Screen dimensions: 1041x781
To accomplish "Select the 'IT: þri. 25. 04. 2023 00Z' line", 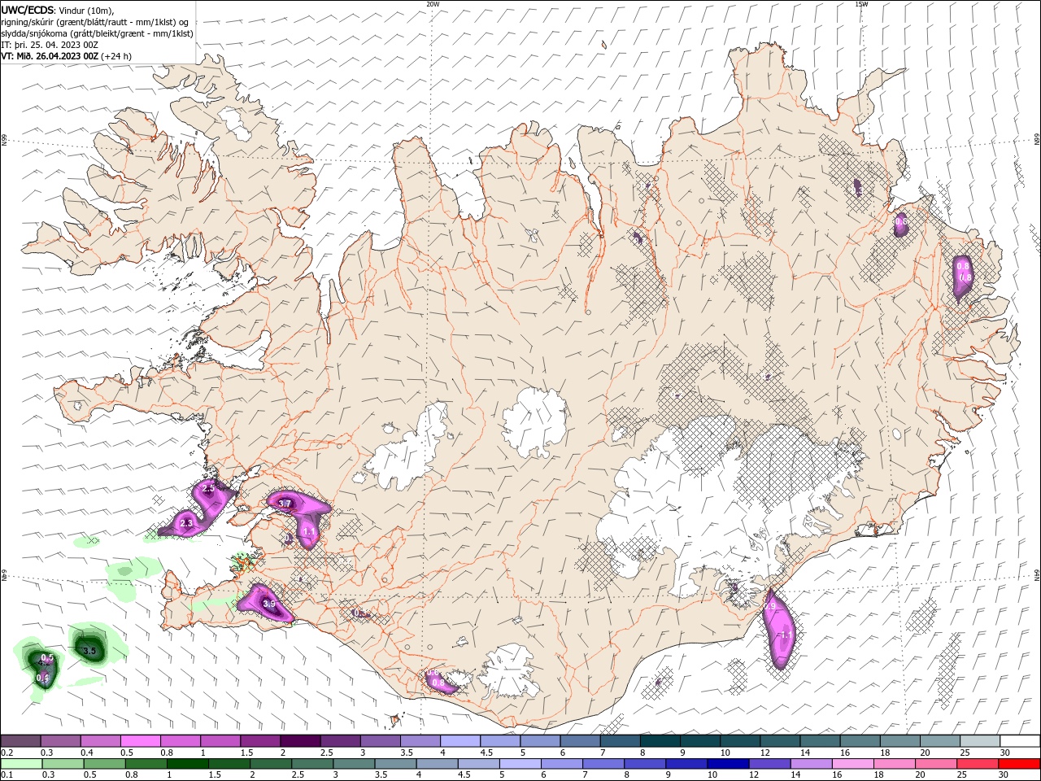I will pyautogui.click(x=50, y=45).
